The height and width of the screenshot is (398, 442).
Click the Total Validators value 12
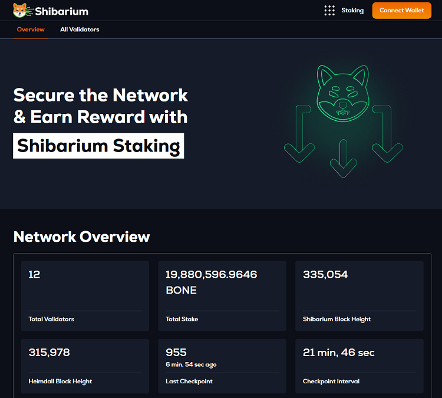[x=34, y=274]
